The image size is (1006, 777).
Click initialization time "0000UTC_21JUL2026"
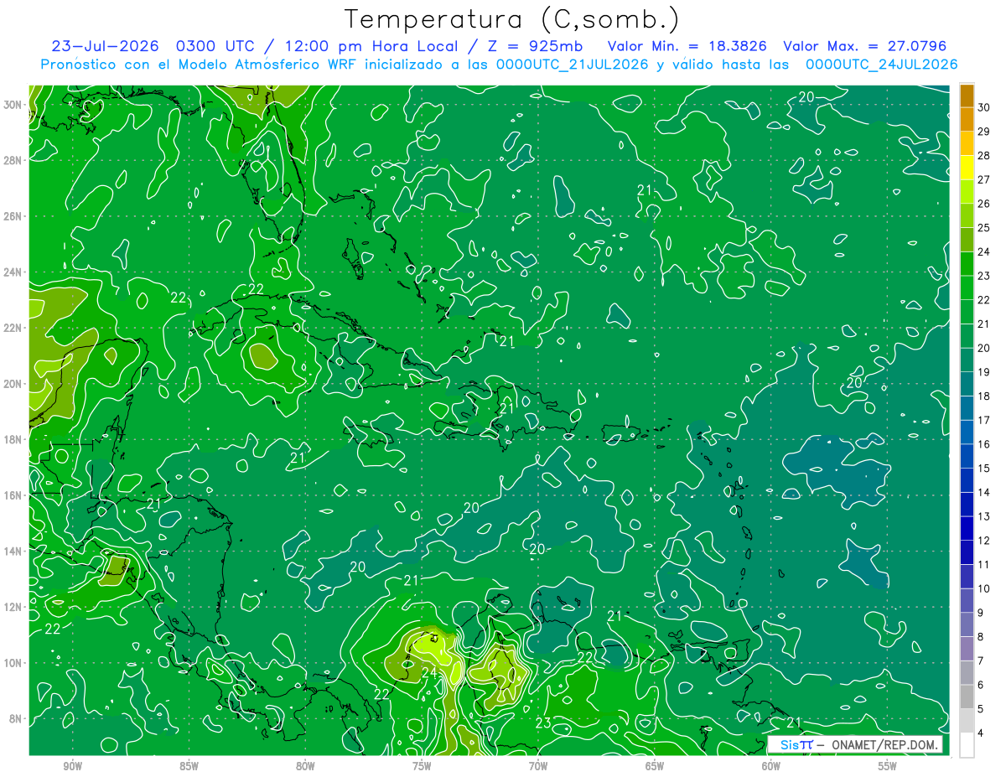(x=572, y=65)
